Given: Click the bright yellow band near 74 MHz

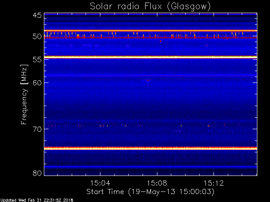Looking at the screenshot, I should coord(150,148).
